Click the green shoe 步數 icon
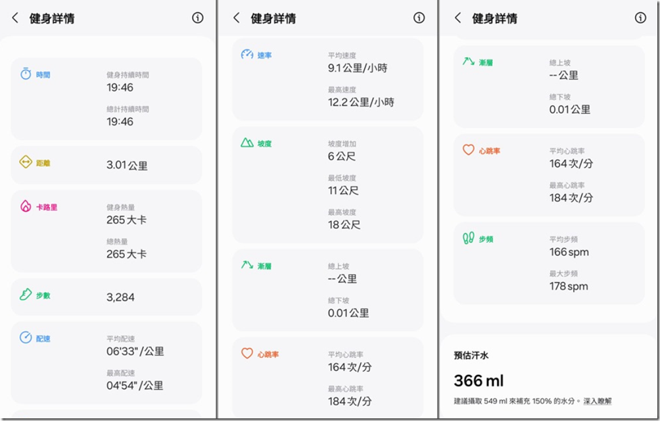The image size is (660, 421). point(26,295)
